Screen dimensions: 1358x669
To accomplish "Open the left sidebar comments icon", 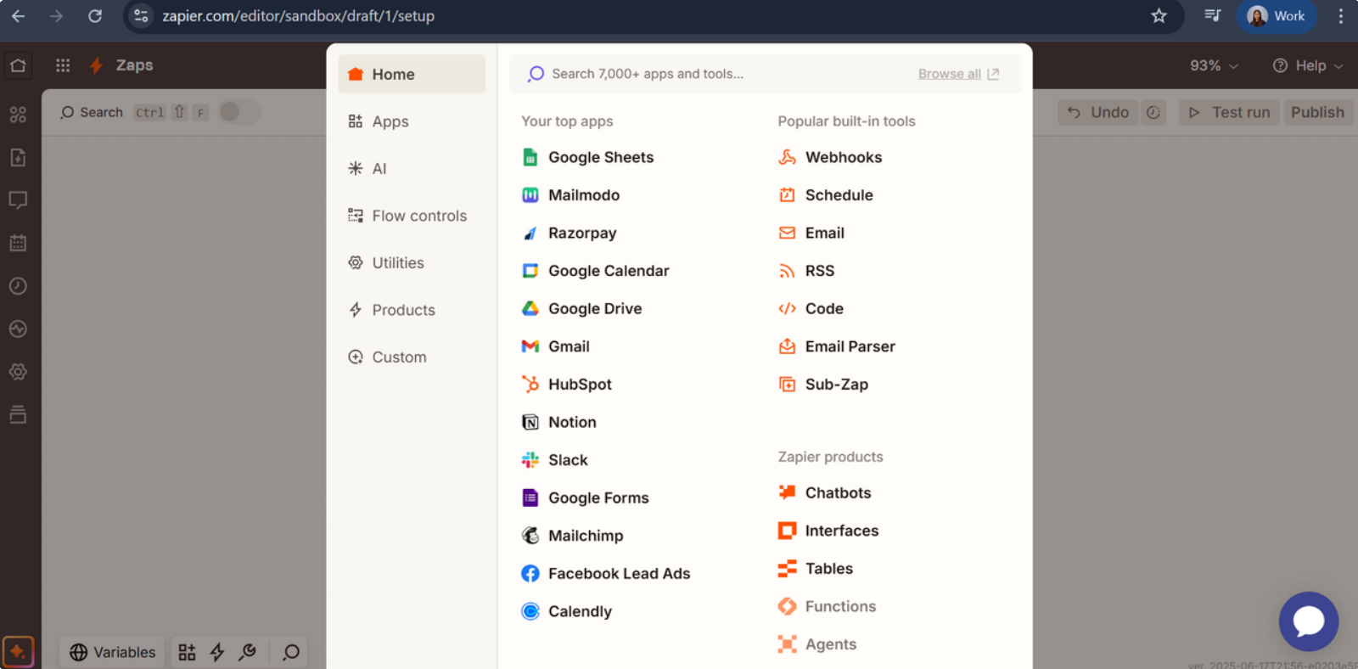I will tap(18, 200).
